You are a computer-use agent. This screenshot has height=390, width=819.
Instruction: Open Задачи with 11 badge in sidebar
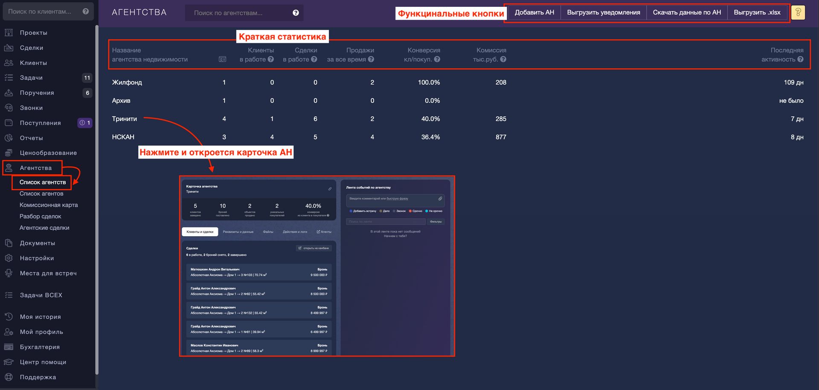tap(31, 78)
